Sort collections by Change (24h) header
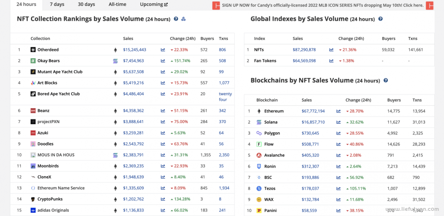 183,39
